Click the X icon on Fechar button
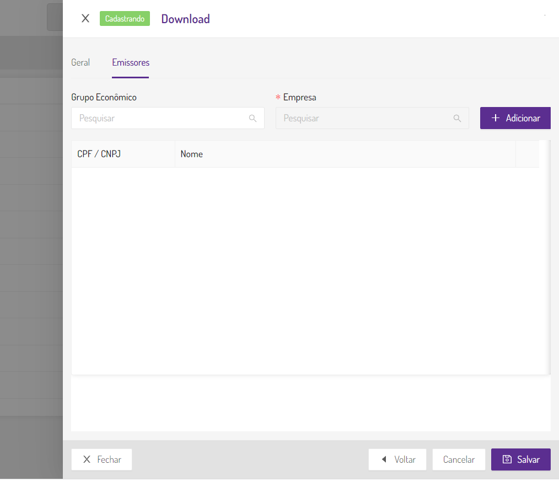This screenshot has width=559, height=481. tap(86, 459)
